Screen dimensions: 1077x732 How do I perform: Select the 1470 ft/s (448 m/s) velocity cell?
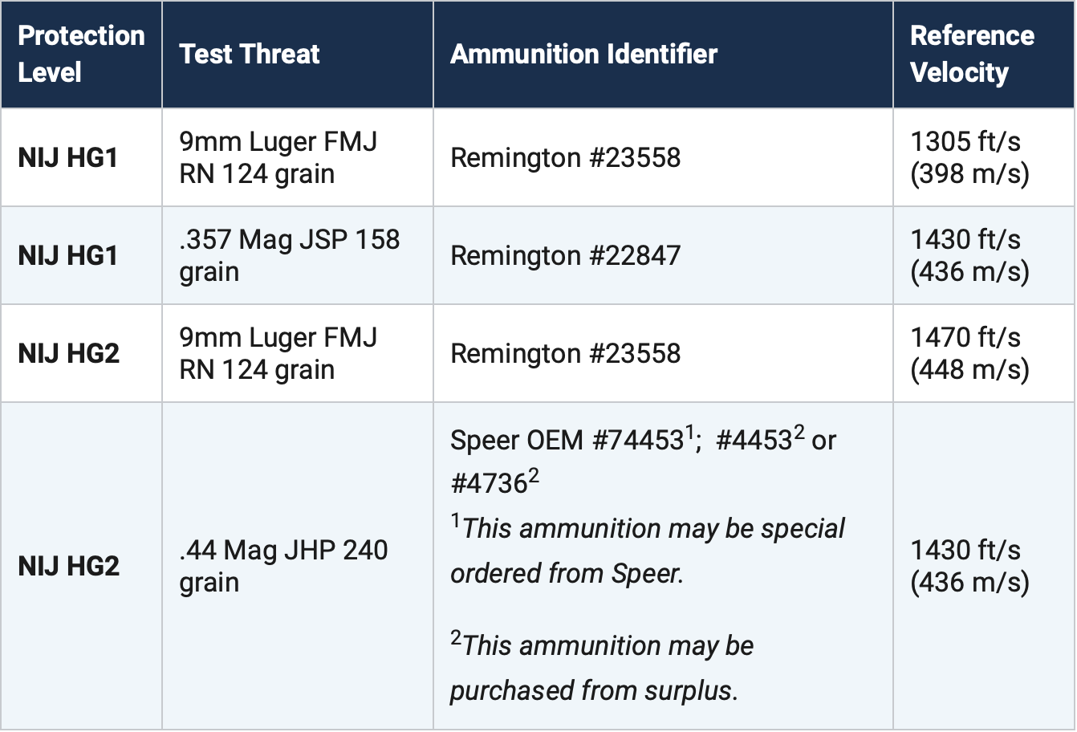969,353
